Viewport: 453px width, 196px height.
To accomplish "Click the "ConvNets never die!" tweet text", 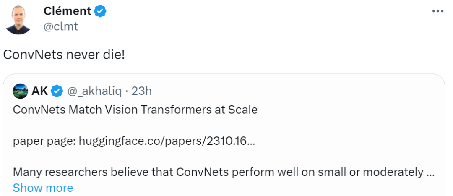I will (x=64, y=55).
